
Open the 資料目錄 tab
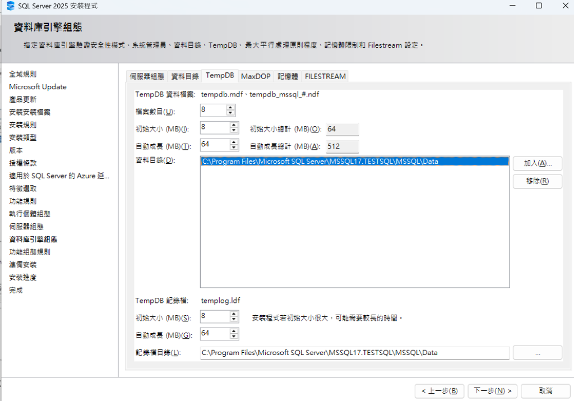coord(185,76)
